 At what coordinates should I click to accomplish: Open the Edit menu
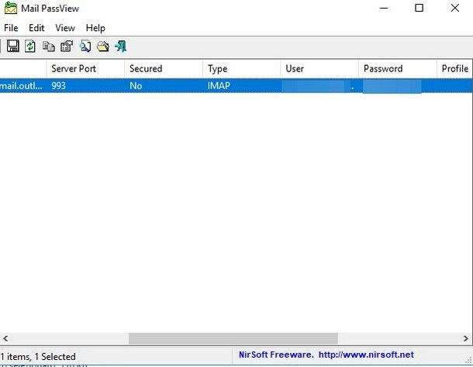(36, 28)
